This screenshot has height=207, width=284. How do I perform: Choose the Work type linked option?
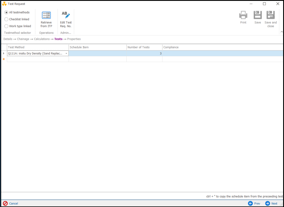tap(6, 26)
